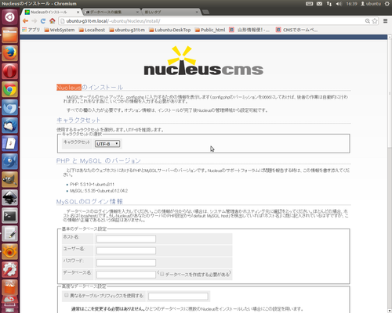Reload the current page
The width and height of the screenshot is (392, 313).
43,21
